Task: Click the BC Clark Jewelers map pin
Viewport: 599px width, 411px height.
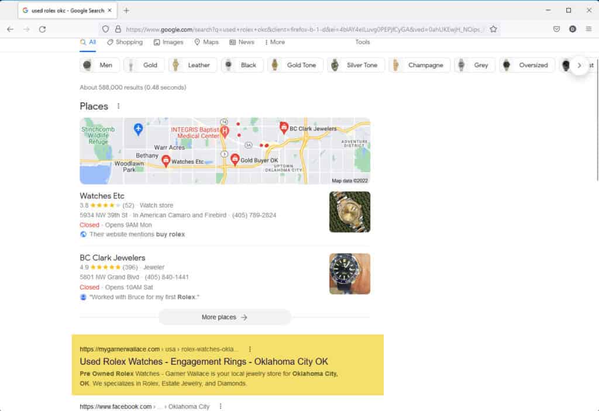Action: coord(284,128)
